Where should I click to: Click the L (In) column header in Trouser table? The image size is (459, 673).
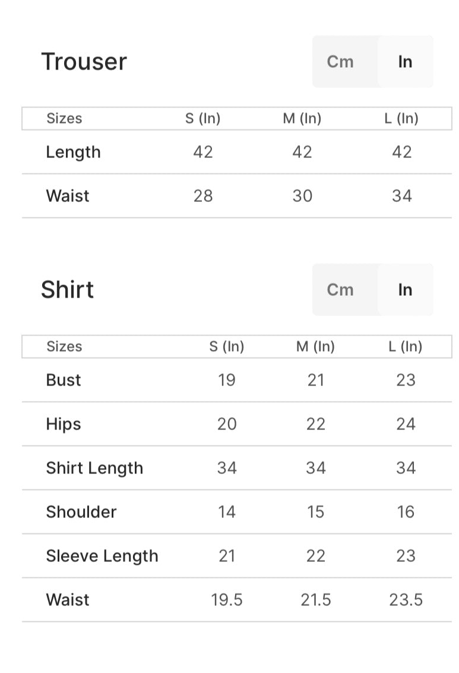(x=401, y=118)
